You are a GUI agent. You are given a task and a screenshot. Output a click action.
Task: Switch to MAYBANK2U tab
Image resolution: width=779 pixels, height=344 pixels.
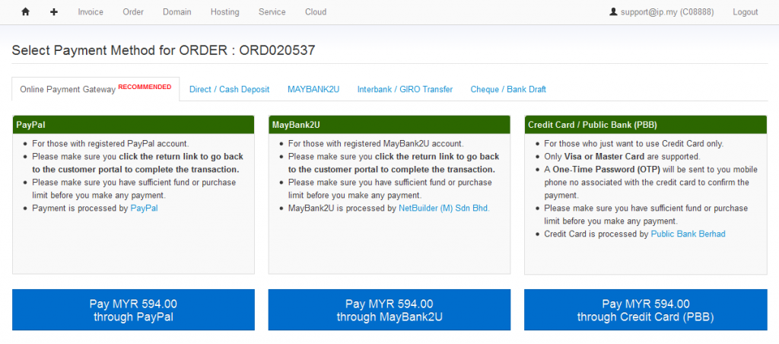pyautogui.click(x=313, y=90)
